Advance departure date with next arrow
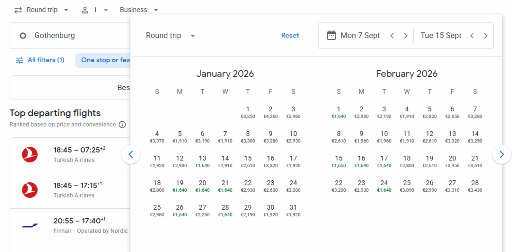The width and height of the screenshot is (512, 252). click(x=406, y=36)
